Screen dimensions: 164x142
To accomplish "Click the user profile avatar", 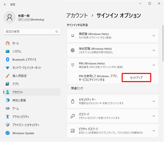I will tap(10, 17).
